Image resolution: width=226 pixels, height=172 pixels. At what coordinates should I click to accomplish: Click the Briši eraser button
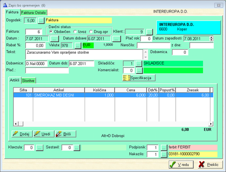click(x=66, y=134)
